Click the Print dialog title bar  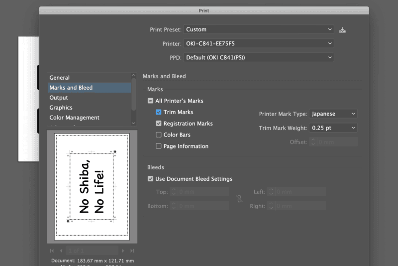[x=204, y=10]
